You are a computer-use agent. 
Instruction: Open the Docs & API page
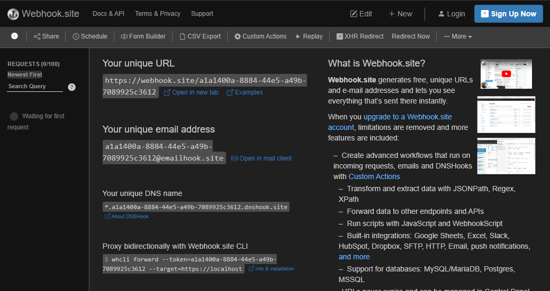[109, 14]
